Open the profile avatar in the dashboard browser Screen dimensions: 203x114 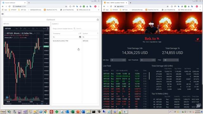pos(95,6)
